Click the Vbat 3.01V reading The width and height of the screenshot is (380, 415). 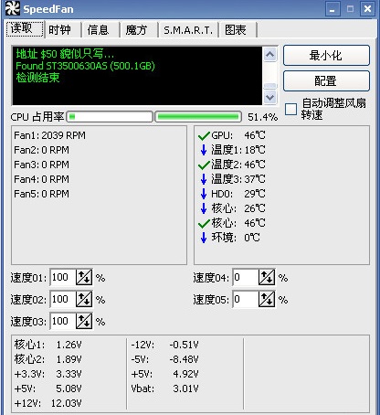coord(164,388)
